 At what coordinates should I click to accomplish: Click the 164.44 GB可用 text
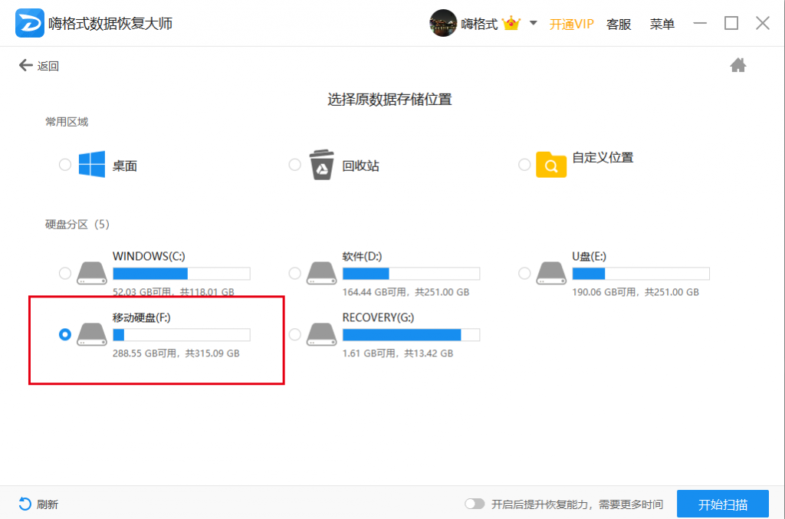tap(374, 292)
